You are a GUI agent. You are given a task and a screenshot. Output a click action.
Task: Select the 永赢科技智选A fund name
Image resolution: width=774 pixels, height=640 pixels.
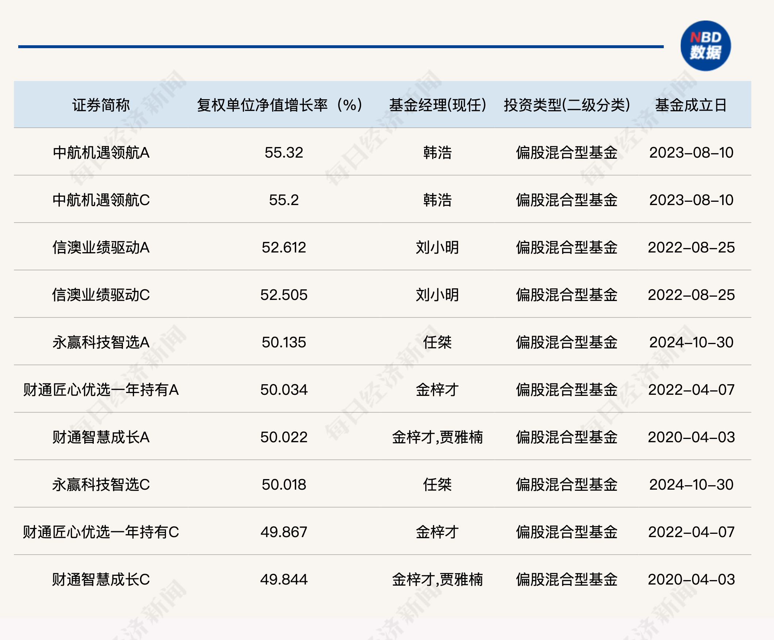pos(101,342)
